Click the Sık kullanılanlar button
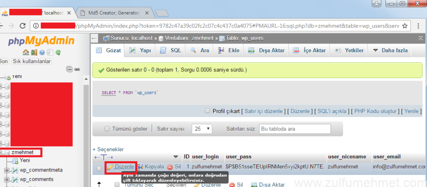Image resolution: width=427 pixels, height=187 pixels. click(32, 61)
